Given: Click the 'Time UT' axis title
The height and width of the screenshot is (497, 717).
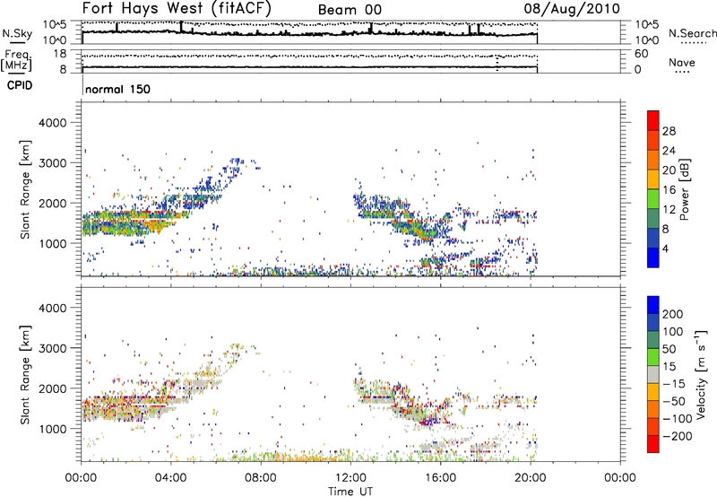Looking at the screenshot, I should click(x=350, y=492).
